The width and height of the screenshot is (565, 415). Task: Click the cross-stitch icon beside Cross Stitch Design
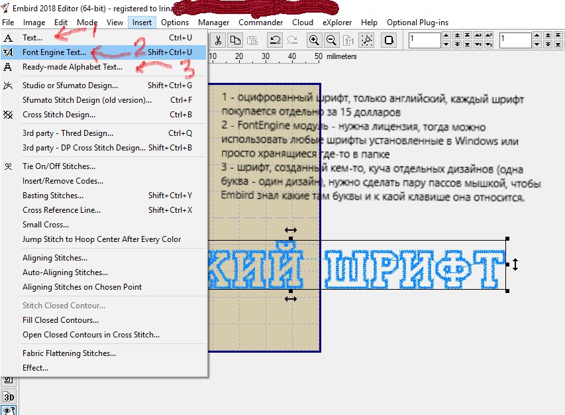click(x=8, y=115)
